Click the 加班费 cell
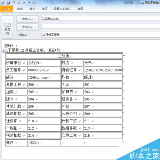The height and width of the screenshot is (160, 160). tap(72, 92)
